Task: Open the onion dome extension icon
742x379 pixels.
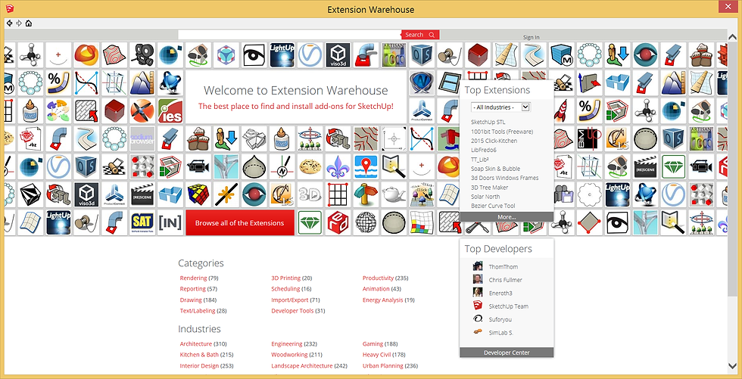Action: click(254, 167)
